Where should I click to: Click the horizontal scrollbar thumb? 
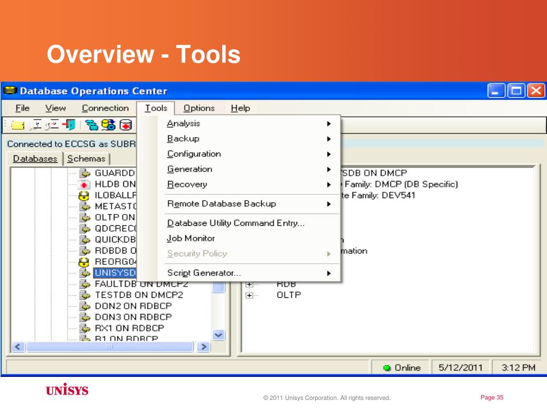click(x=110, y=347)
